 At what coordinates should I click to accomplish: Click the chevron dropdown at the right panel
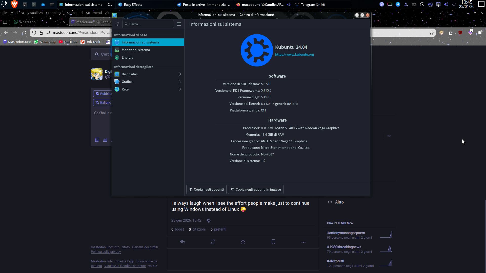pos(389,136)
